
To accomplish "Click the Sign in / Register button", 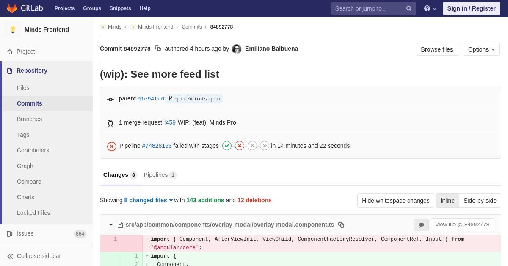I will pyautogui.click(x=472, y=8).
